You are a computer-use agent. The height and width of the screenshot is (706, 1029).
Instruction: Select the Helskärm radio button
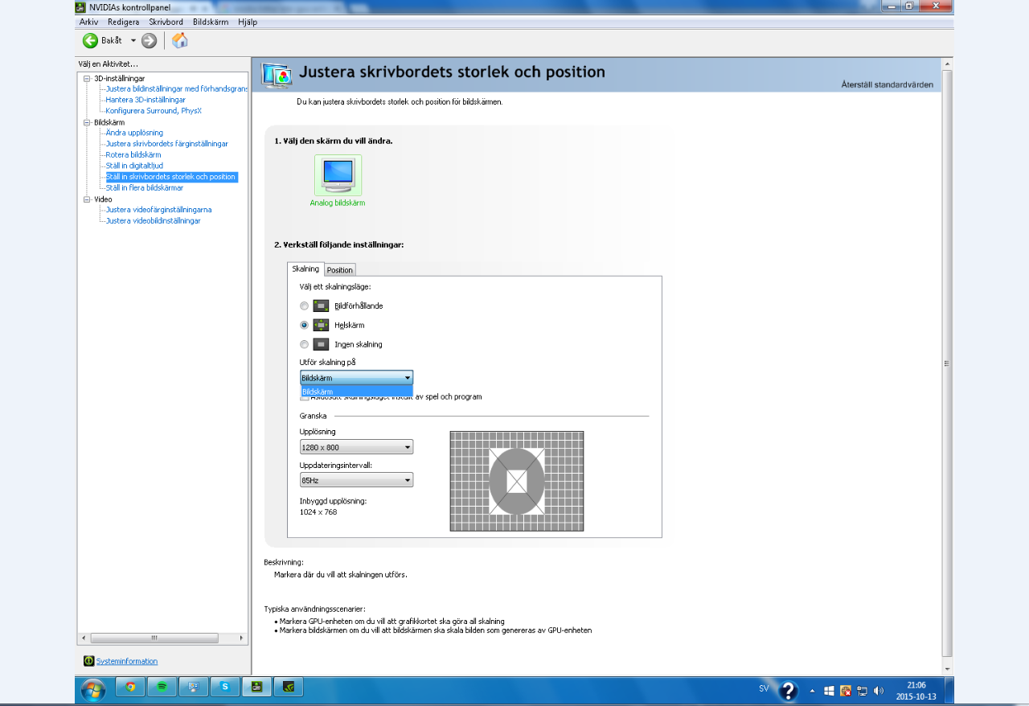304,325
